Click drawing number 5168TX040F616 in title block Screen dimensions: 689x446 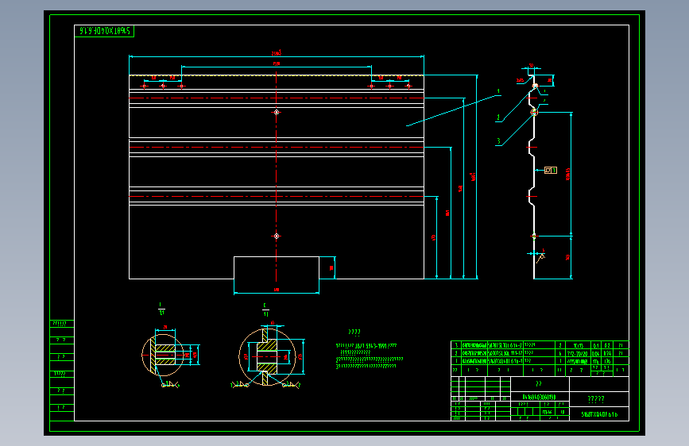[x=599, y=414]
